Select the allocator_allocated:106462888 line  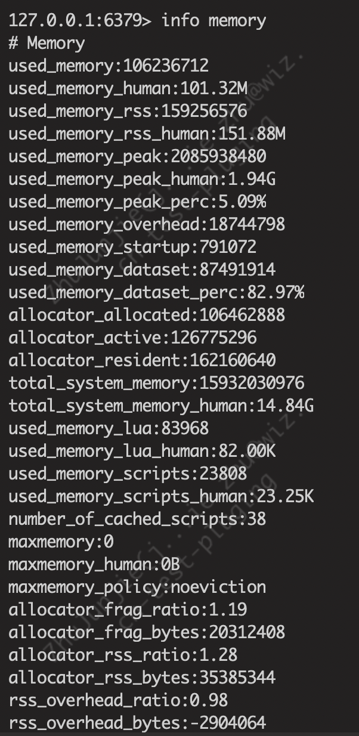click(147, 316)
